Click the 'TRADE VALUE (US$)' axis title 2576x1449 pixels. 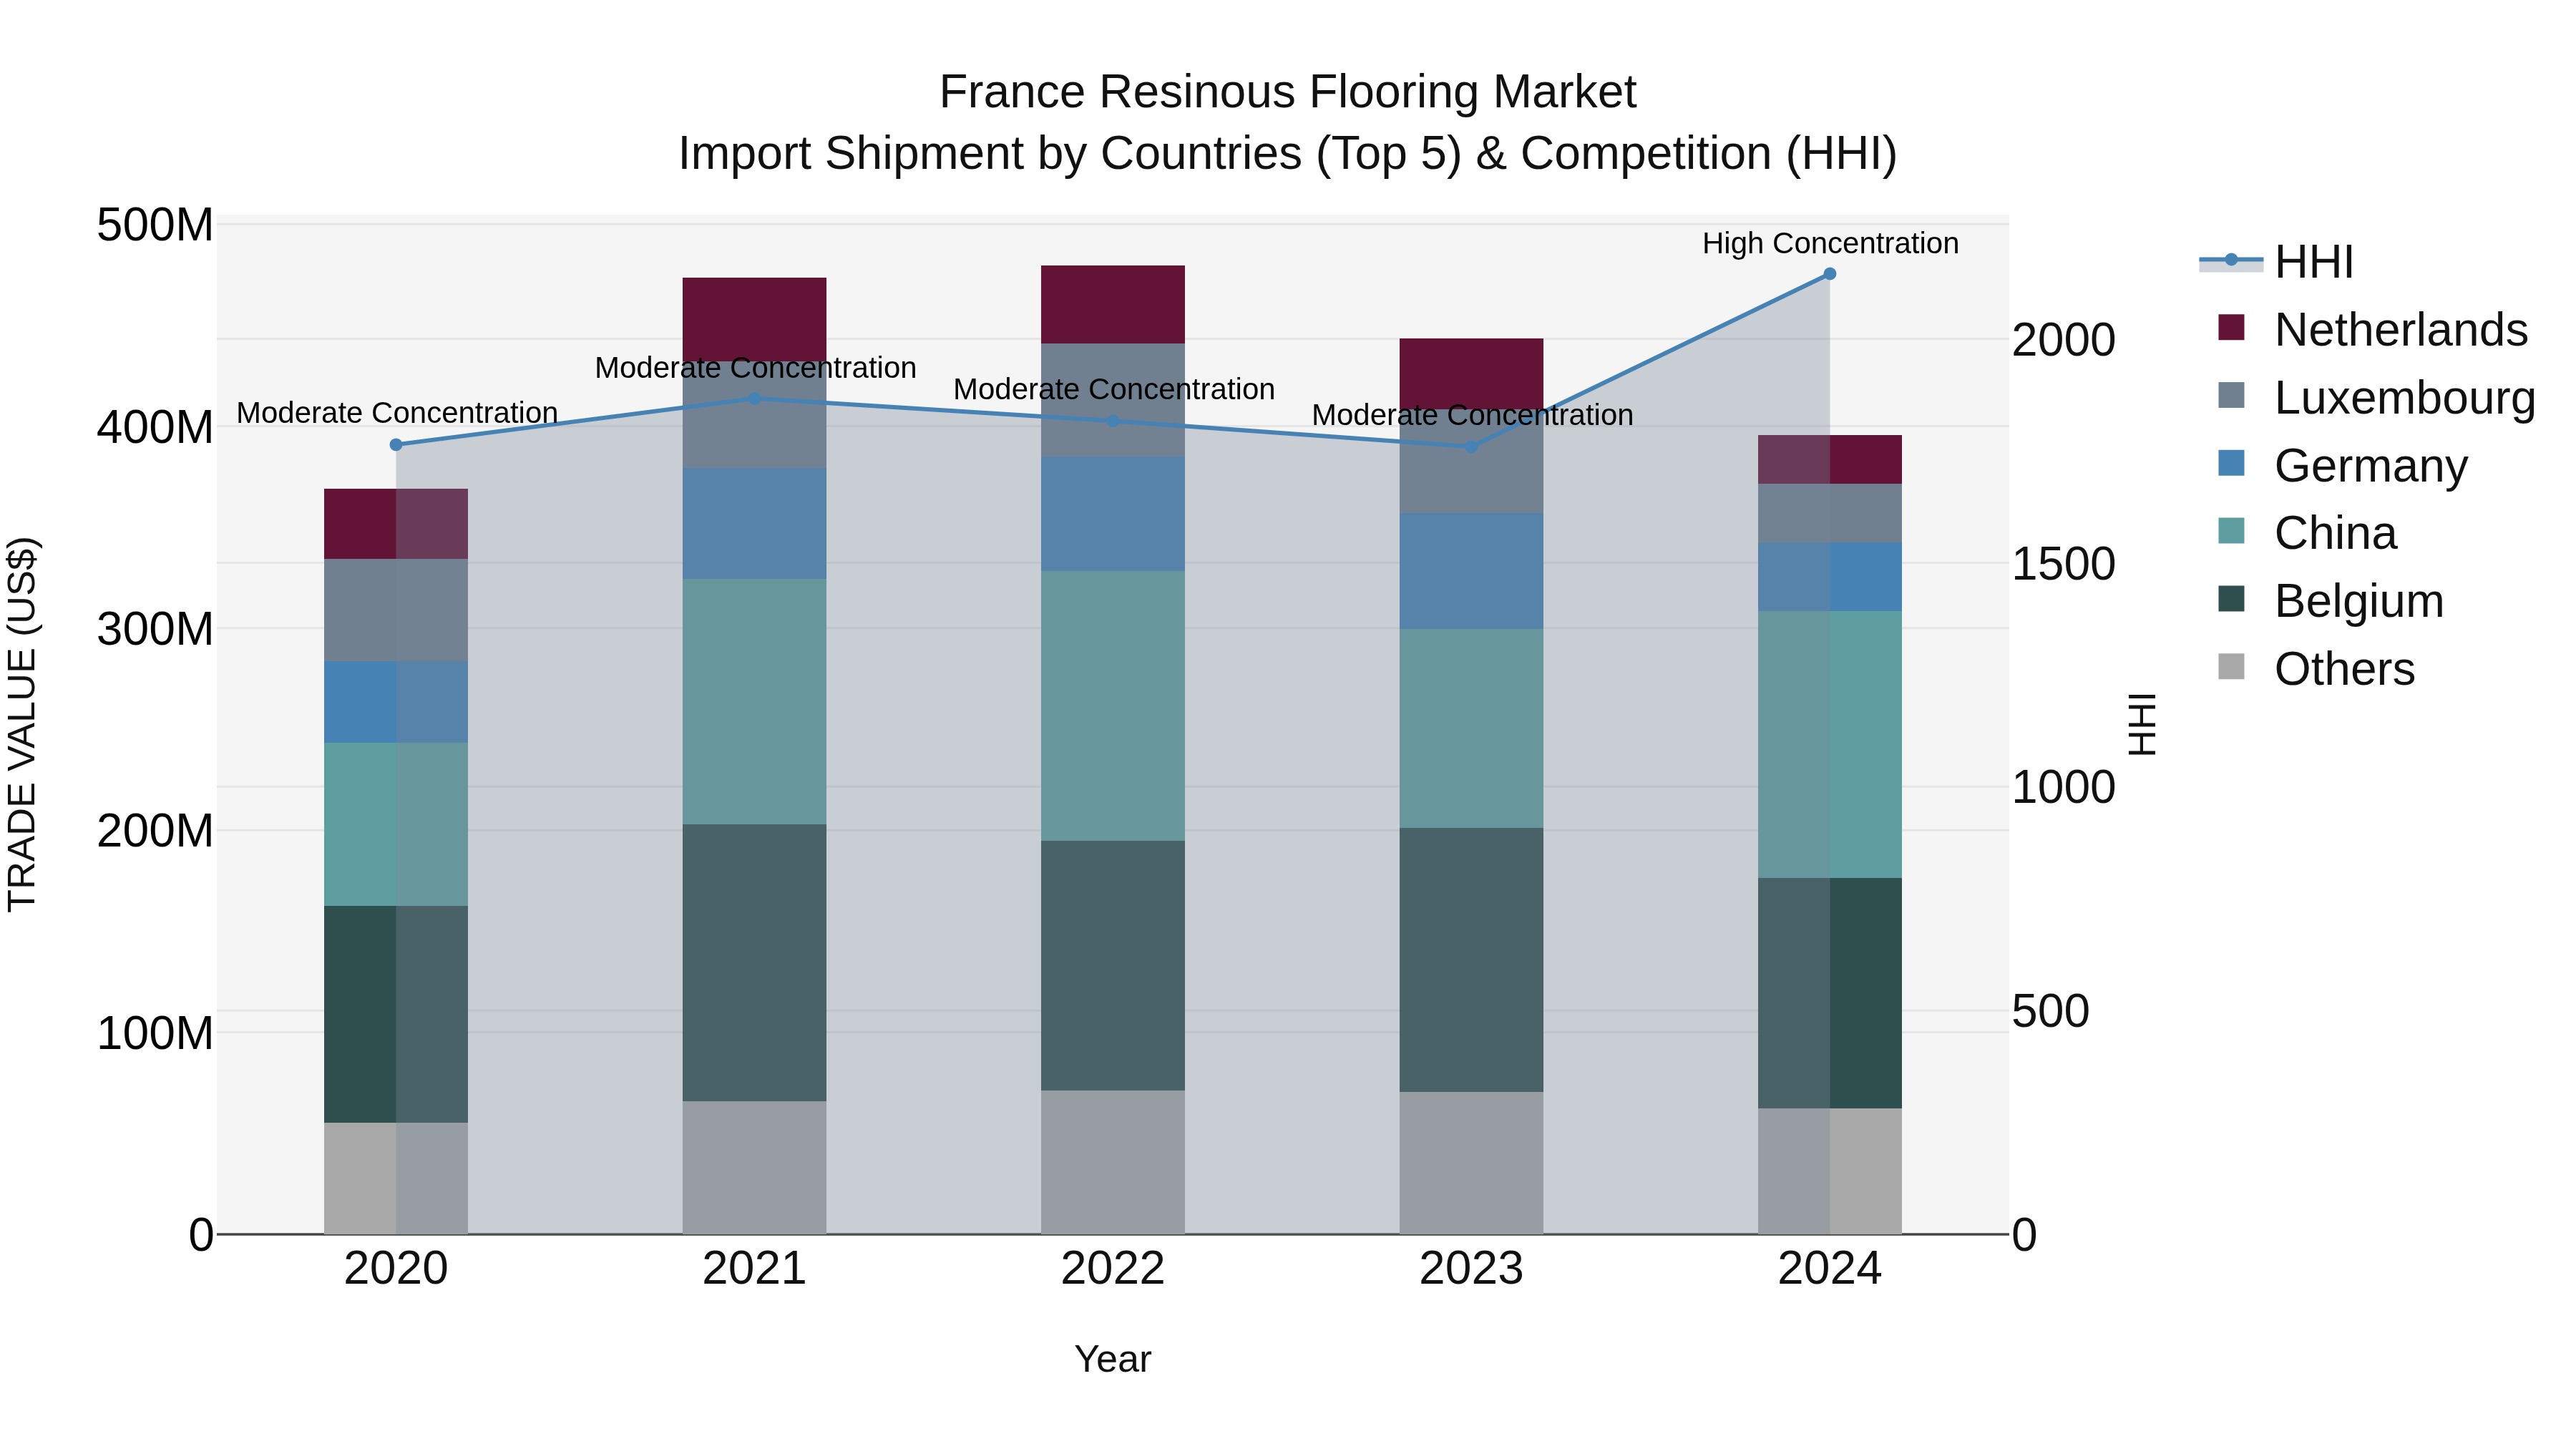point(22,725)
